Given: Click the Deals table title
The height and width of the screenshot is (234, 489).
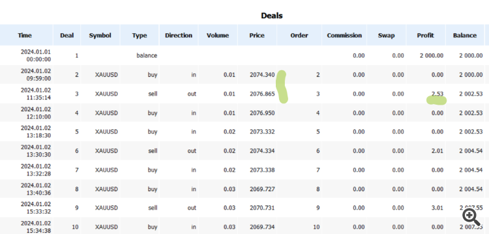Looking at the screenshot, I should 272,16.
